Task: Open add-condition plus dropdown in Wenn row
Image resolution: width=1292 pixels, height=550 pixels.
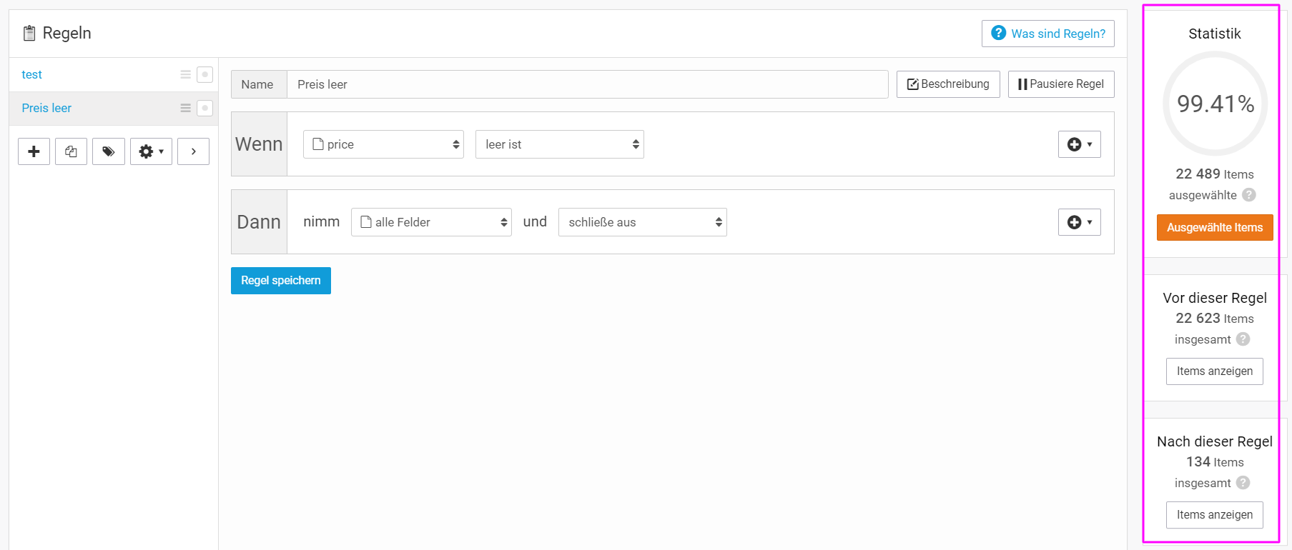Action: coord(1080,144)
